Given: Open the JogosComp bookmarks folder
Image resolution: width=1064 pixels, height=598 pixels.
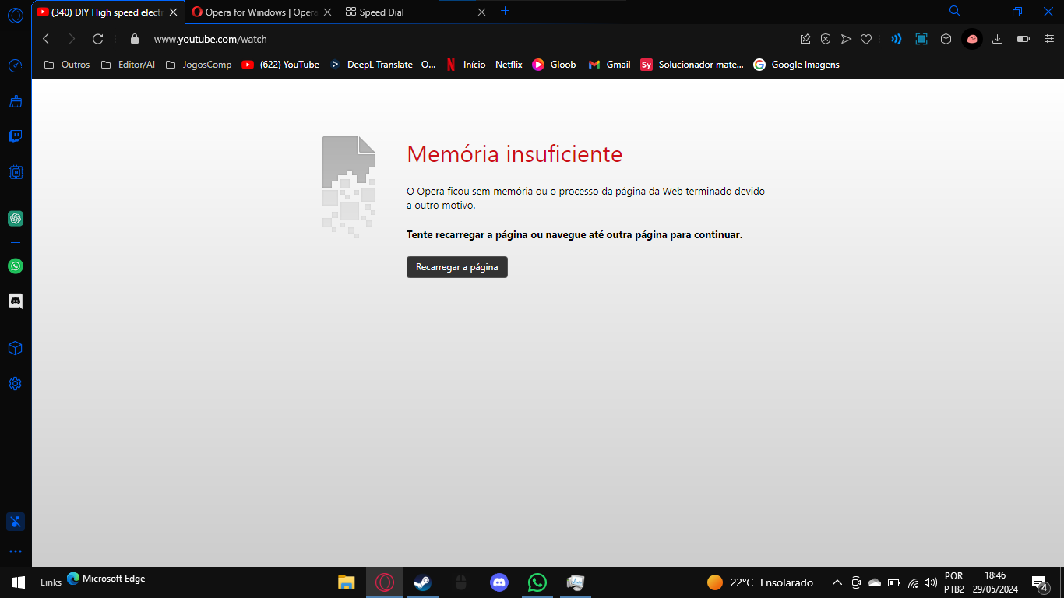Looking at the screenshot, I should tap(199, 65).
